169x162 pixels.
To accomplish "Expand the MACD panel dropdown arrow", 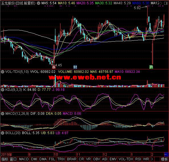I will pyautogui.click(x=3, y=114).
